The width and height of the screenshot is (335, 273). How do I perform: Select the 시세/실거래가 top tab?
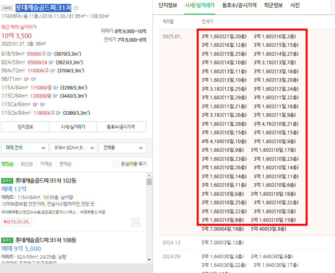(x=200, y=5)
